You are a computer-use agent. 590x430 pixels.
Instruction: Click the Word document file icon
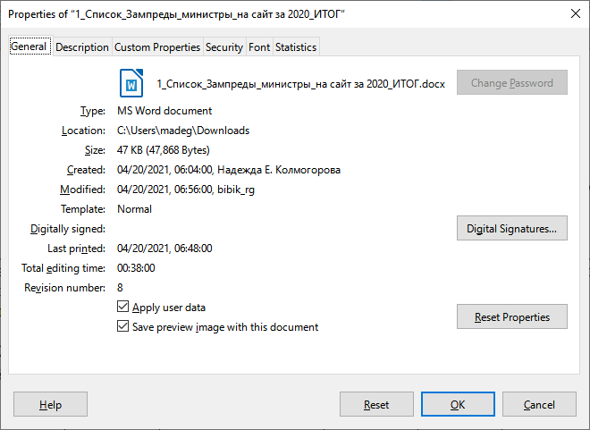131,83
